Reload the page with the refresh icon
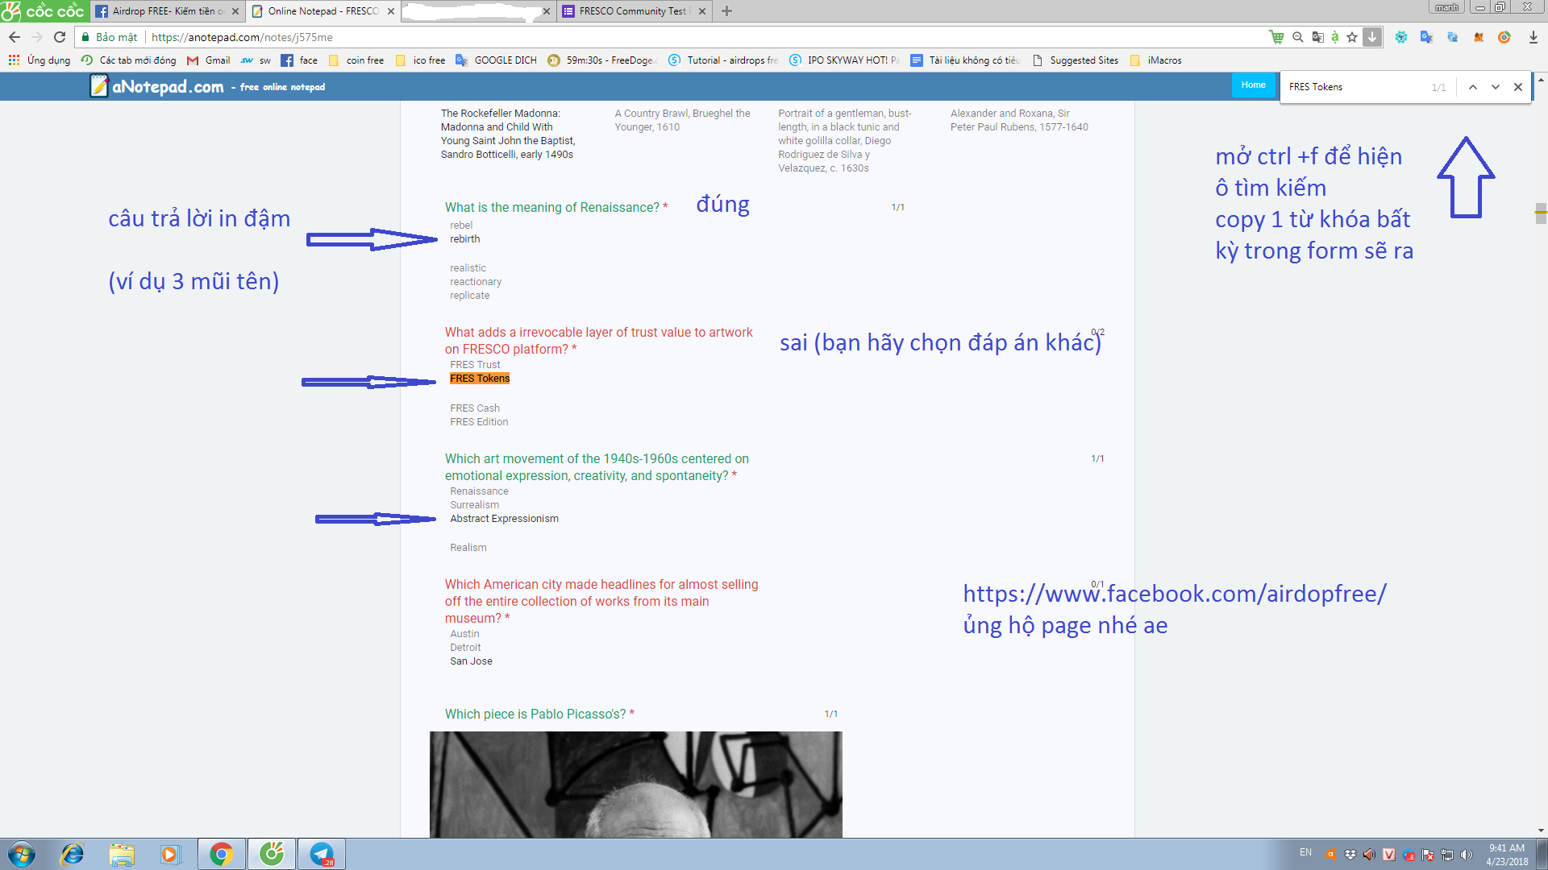Viewport: 1548px width, 870px height. click(60, 37)
